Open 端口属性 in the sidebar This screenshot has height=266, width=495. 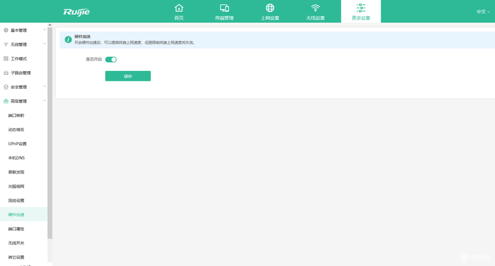click(16, 229)
